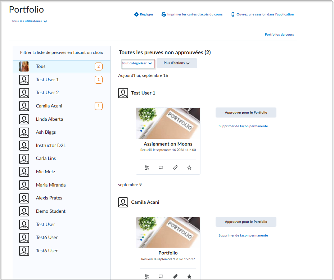This screenshot has width=334, height=280.
Task: Click the mobile phone icon for app session
Action: (233, 14)
